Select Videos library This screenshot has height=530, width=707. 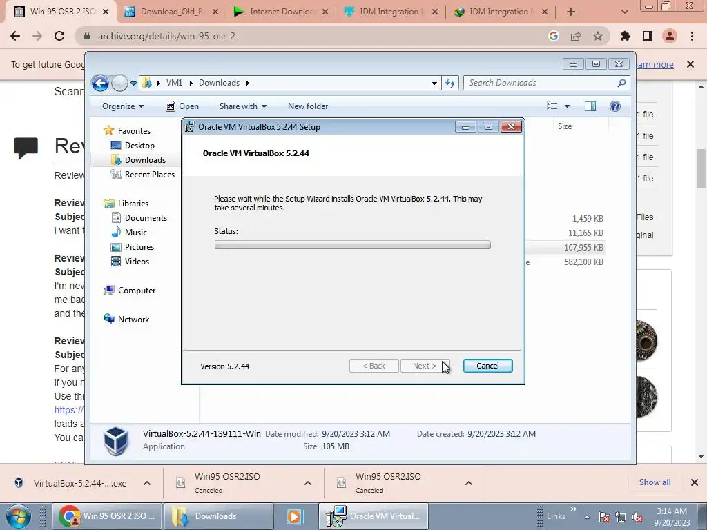pos(137,262)
